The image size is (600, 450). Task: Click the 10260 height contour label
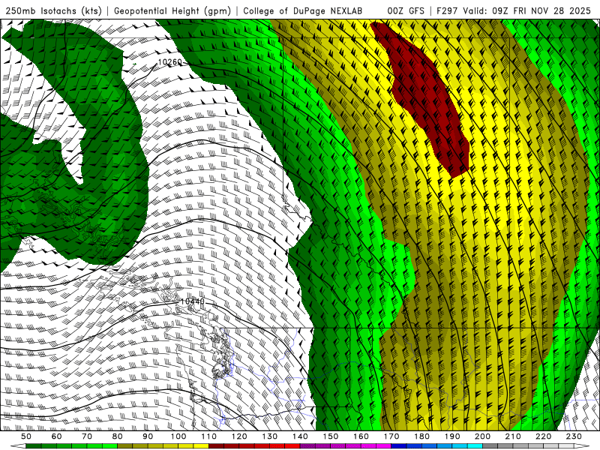click(x=170, y=62)
